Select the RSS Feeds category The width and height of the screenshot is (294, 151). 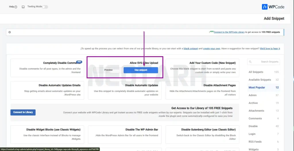(x=264, y=142)
